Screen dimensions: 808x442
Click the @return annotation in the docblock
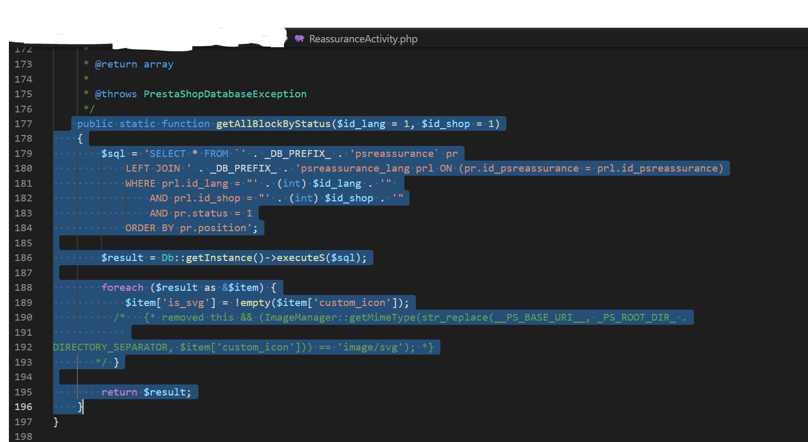coord(116,64)
